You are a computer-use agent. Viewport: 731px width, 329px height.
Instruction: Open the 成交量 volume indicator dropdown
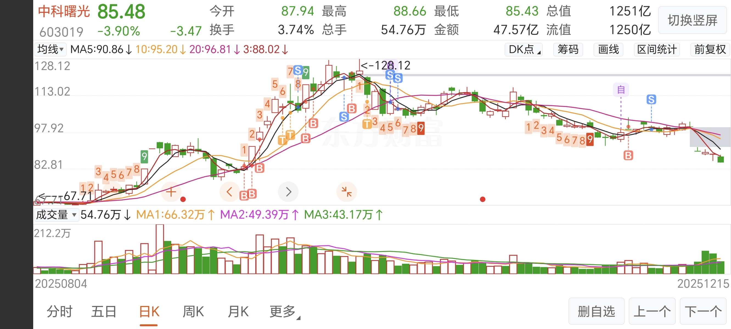56,215
